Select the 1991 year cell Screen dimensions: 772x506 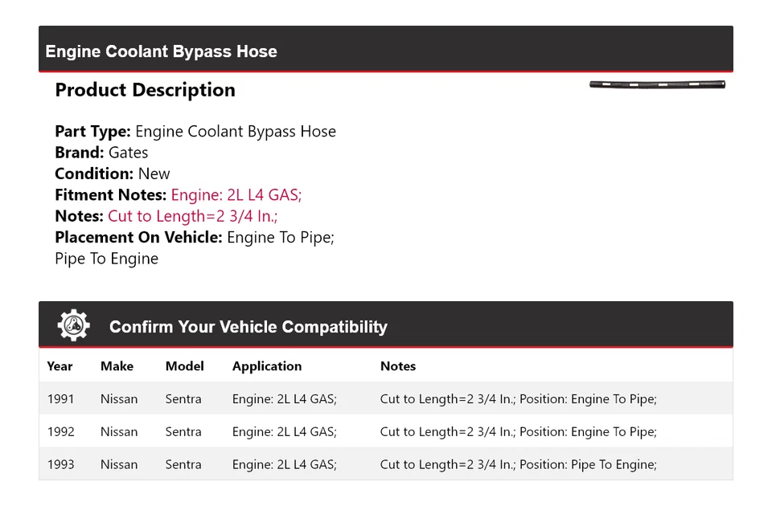pos(60,399)
